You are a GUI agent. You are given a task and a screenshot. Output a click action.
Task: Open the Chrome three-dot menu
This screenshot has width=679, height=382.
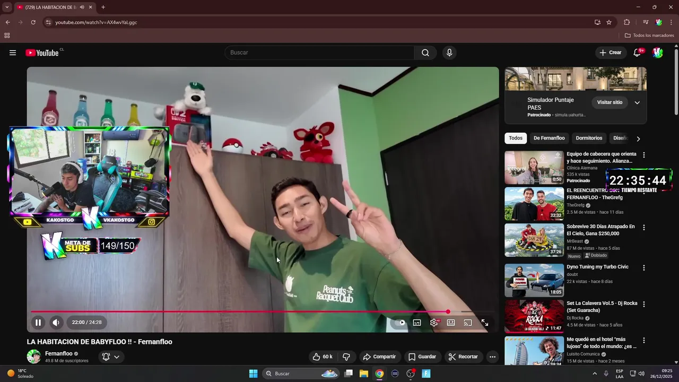[x=672, y=22]
